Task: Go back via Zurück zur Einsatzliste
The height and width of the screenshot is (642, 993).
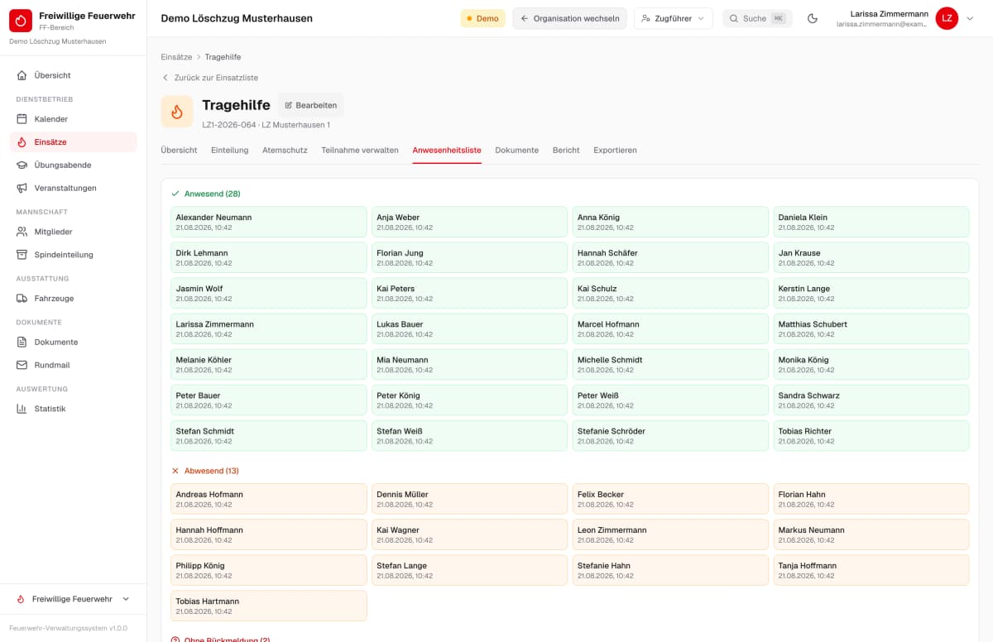Action: 209,78
